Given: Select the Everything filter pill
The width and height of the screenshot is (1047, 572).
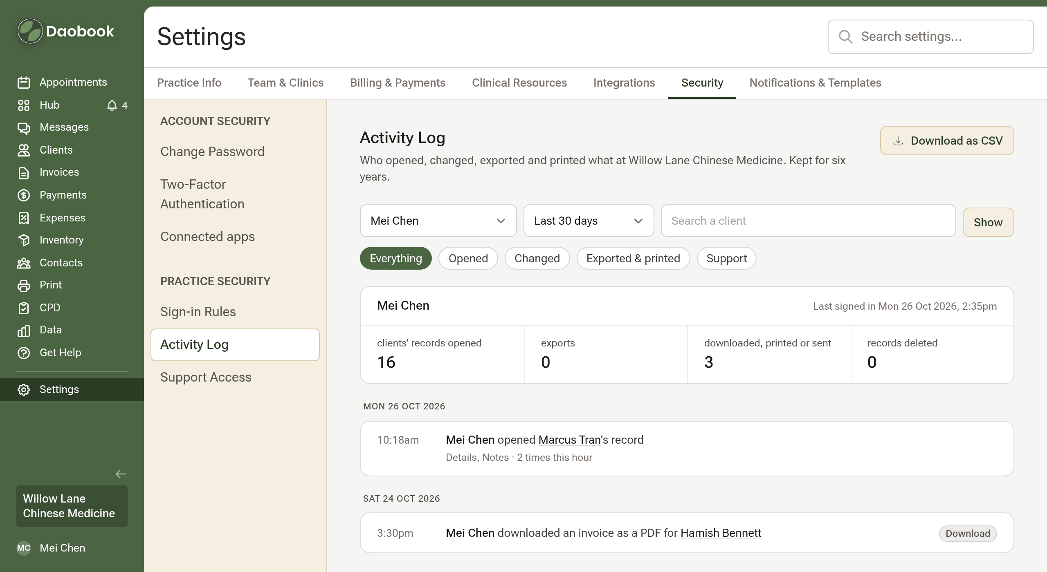Looking at the screenshot, I should coord(395,258).
